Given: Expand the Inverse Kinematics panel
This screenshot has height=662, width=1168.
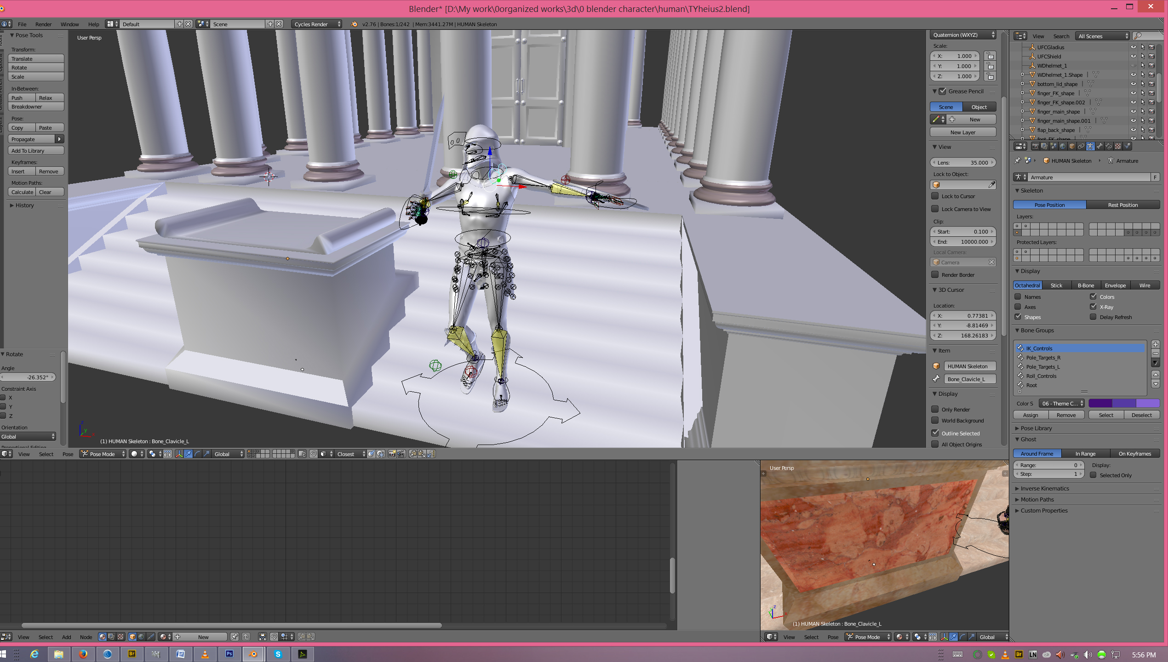Looking at the screenshot, I should point(1044,488).
